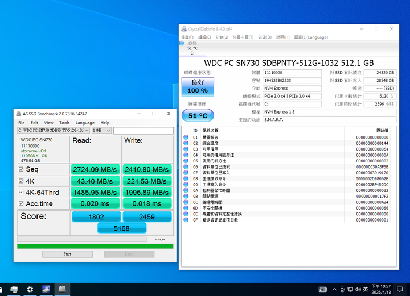Click the status circle for SMART ID 0C
Screen dimensions: 410x296
tap(186, 202)
